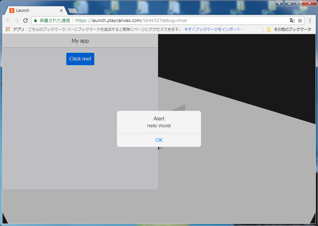Go back using the browser back arrow
Viewport: 318px width, 226px height.
pyautogui.click(x=8, y=20)
